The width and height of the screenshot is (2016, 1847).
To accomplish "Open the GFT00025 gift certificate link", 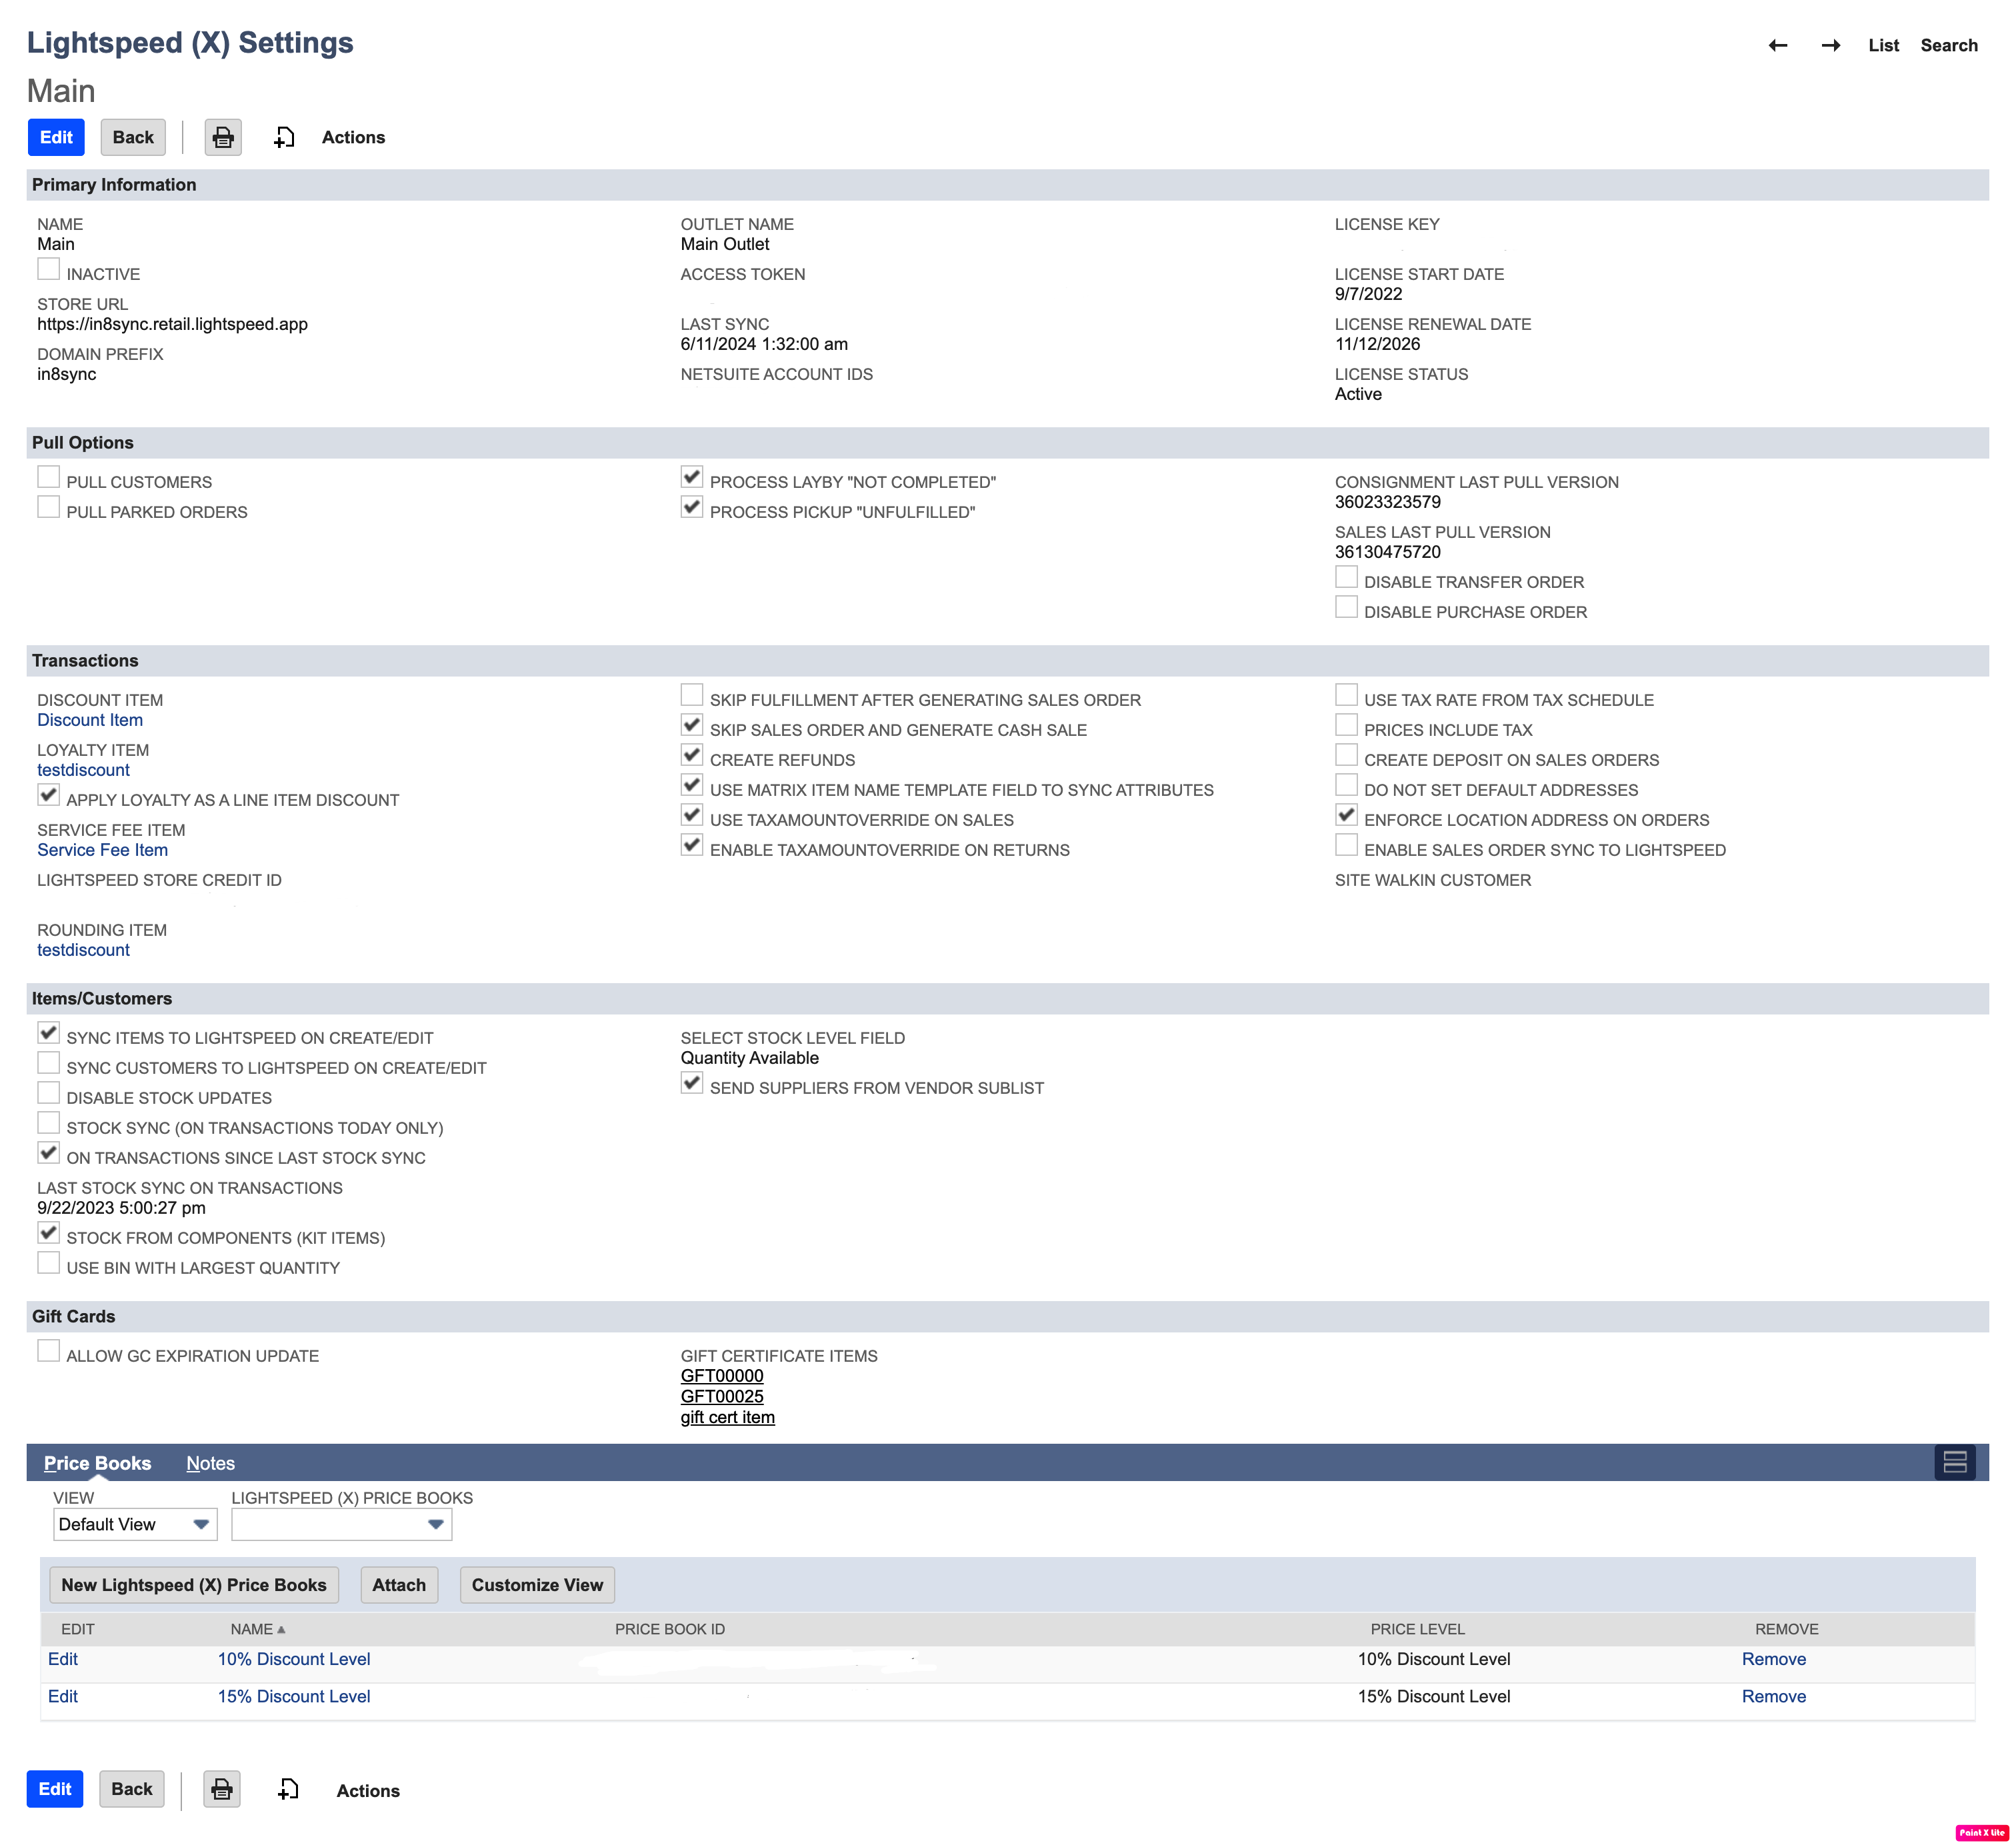I will [x=721, y=1396].
